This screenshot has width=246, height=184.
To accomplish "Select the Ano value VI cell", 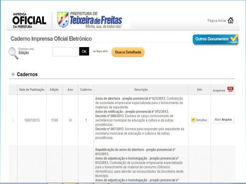I will click(x=70, y=120).
